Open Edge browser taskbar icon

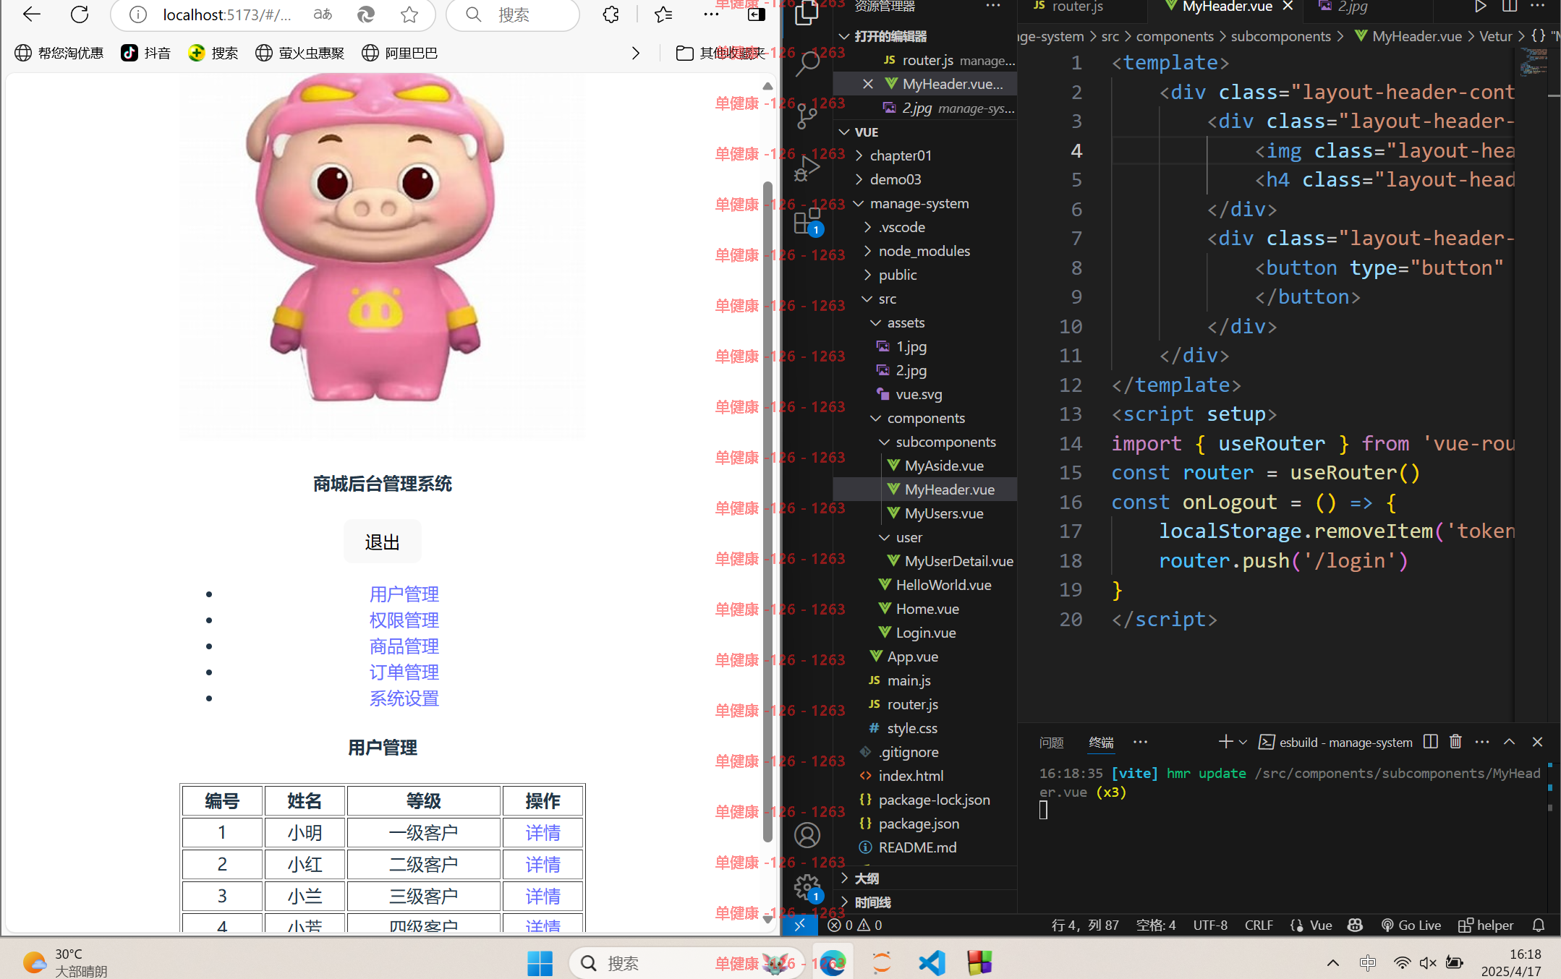[x=832, y=963]
